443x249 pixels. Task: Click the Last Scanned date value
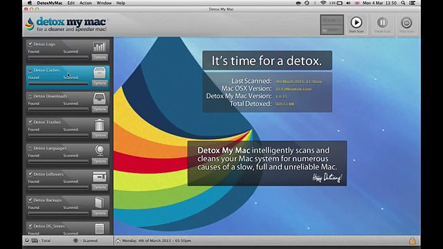(x=298, y=82)
